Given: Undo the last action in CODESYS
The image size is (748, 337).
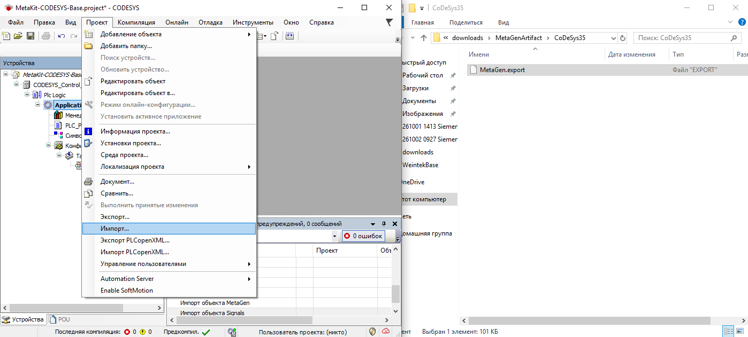Looking at the screenshot, I should tap(62, 36).
